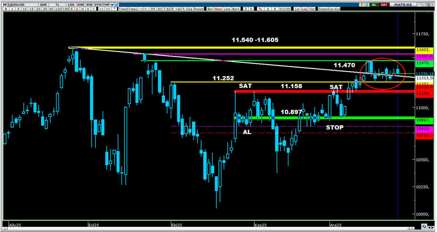This screenshot has width=437, height=232.
Task: Click the --> arrow tool
Action: point(141,9)
